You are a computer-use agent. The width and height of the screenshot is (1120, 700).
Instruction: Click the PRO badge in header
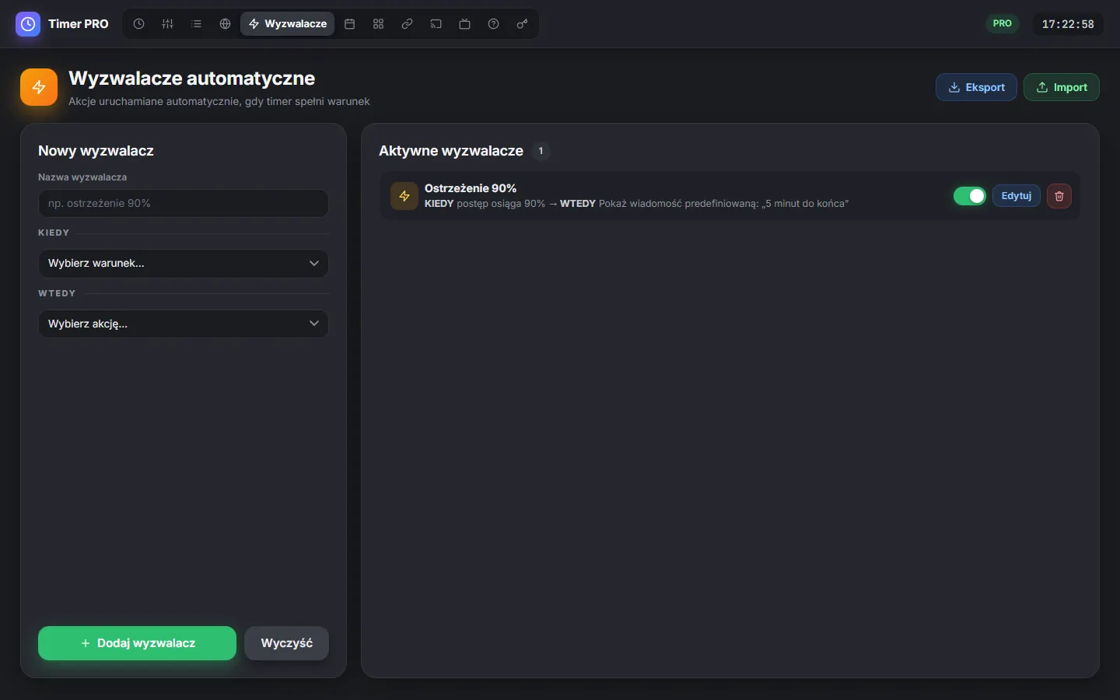[x=1003, y=23]
